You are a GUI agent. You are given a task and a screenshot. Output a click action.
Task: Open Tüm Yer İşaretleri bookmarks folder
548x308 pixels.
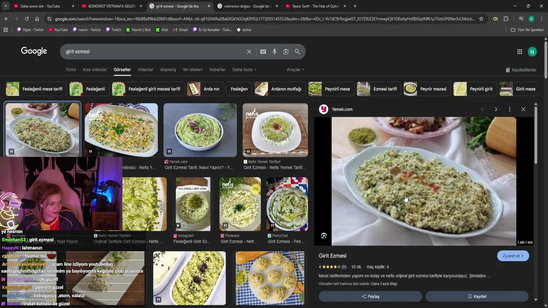click(527, 30)
